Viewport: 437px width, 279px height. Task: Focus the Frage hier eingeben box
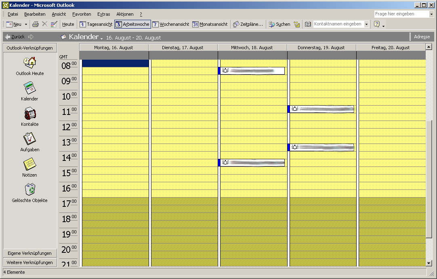coord(401,14)
